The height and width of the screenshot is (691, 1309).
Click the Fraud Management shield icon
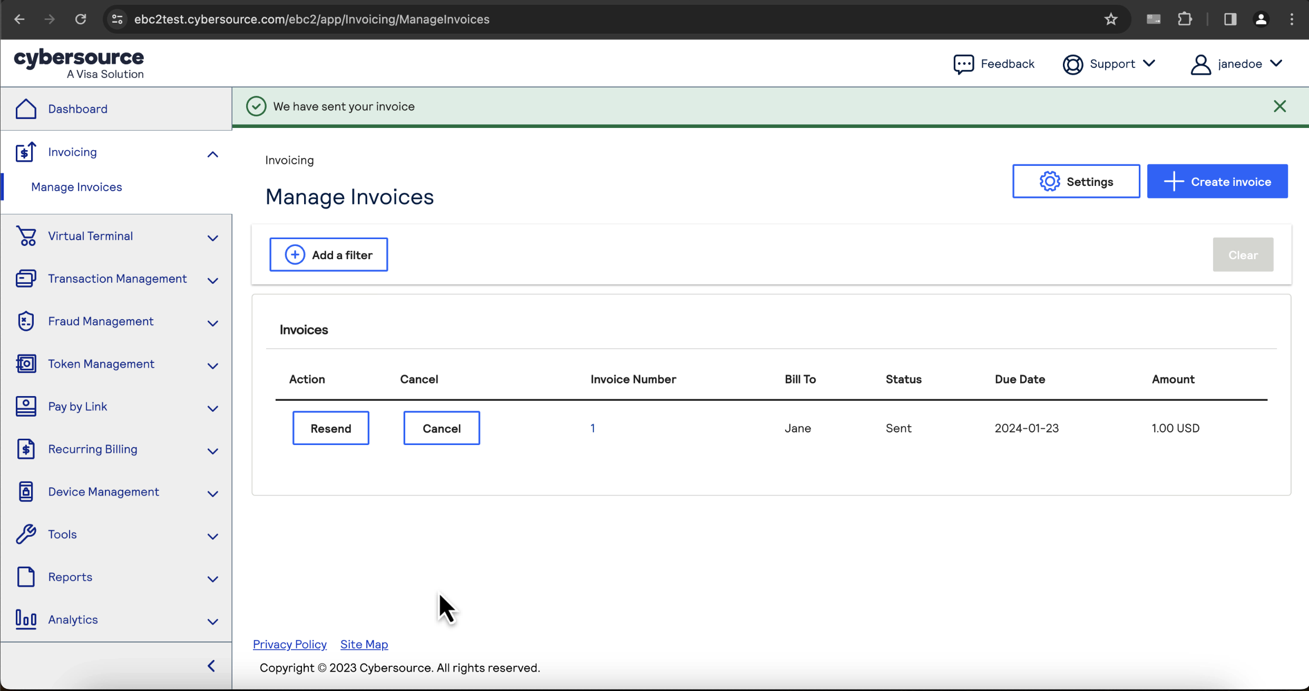pyautogui.click(x=26, y=321)
